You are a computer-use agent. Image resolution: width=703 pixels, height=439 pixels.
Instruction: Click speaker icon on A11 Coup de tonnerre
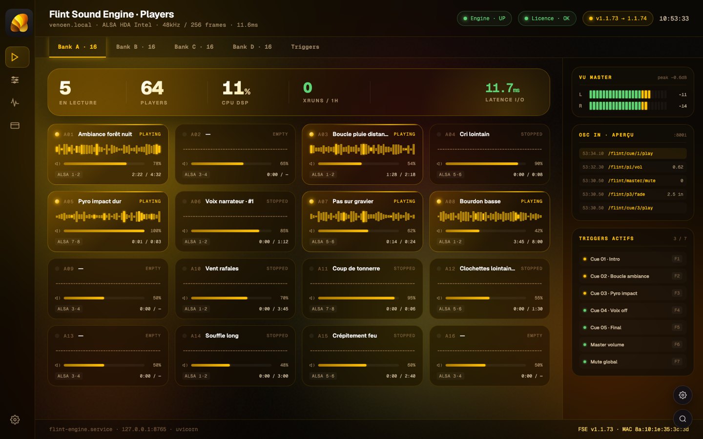pos(312,298)
